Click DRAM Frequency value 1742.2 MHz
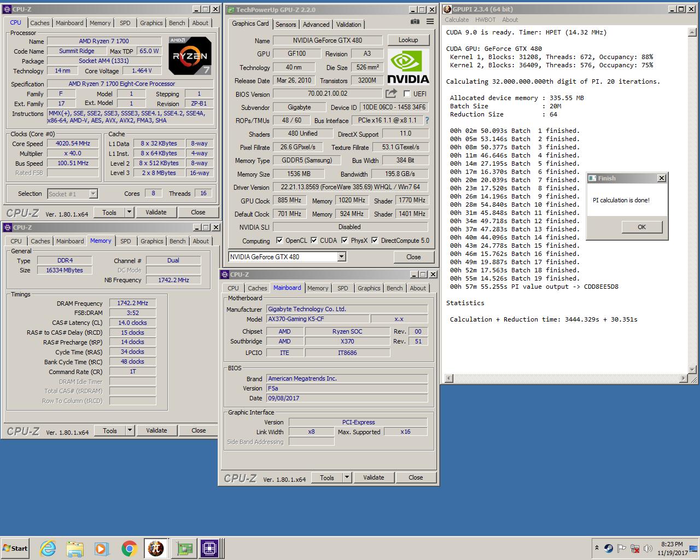This screenshot has width=700, height=560. 133,303
